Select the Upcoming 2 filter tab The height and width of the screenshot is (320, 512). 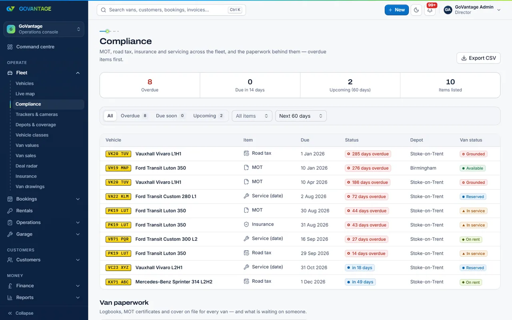tap(208, 116)
